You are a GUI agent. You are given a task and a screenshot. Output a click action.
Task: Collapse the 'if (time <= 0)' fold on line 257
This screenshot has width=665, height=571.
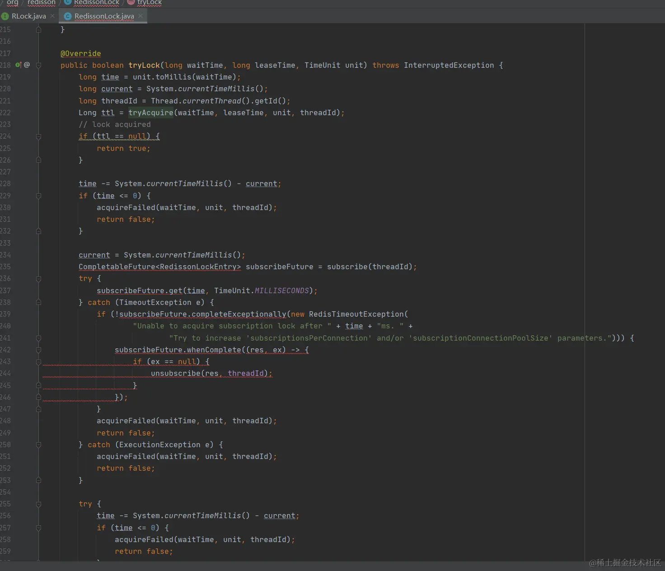38,528
